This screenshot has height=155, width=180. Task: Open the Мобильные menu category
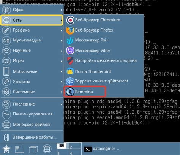tap(32, 71)
